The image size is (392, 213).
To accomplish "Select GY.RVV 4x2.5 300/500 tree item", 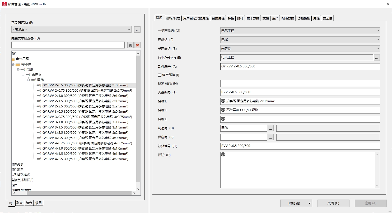I will point(85,159).
